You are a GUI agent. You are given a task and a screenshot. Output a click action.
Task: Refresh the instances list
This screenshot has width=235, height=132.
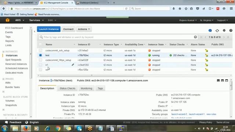coord(217,30)
